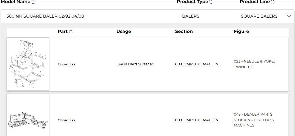Image resolution: width=295 pixels, height=136 pixels.
Task: Click the BALERS product type value
Action: (x=191, y=16)
